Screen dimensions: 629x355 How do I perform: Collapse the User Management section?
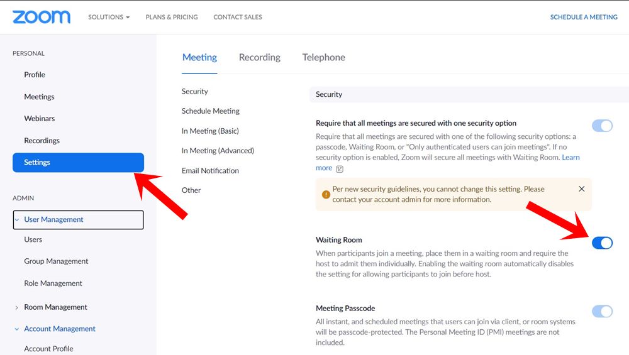pyautogui.click(x=17, y=219)
